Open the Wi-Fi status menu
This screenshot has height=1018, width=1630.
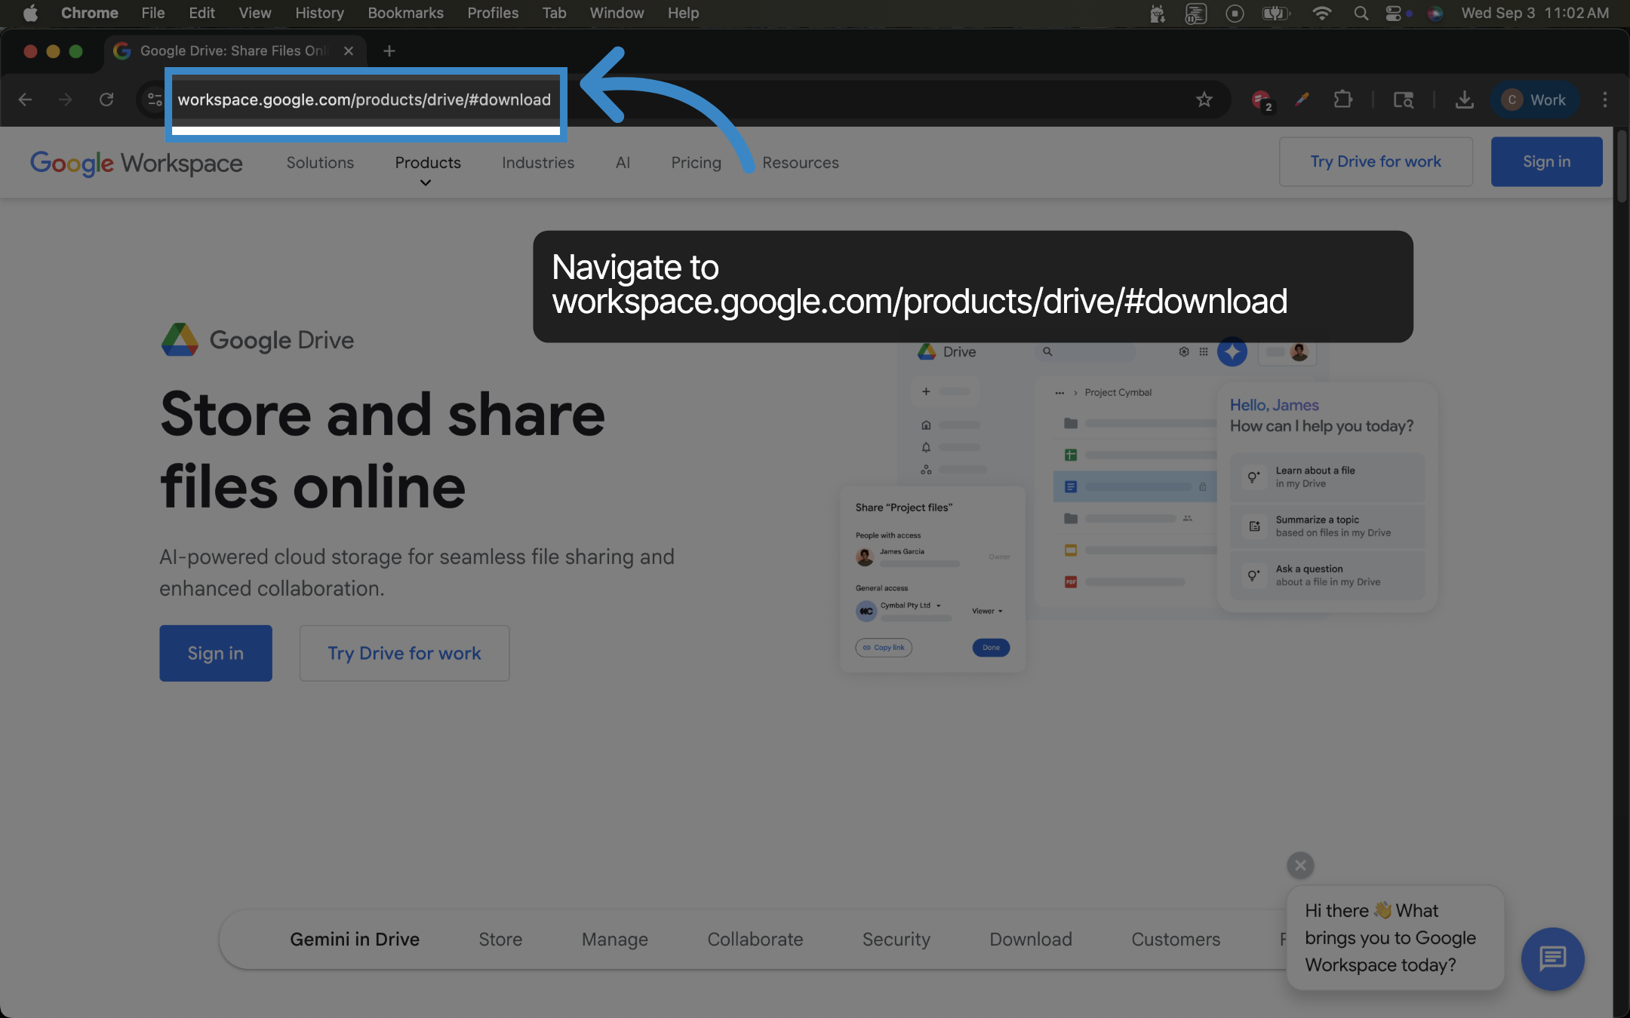pos(1321,13)
